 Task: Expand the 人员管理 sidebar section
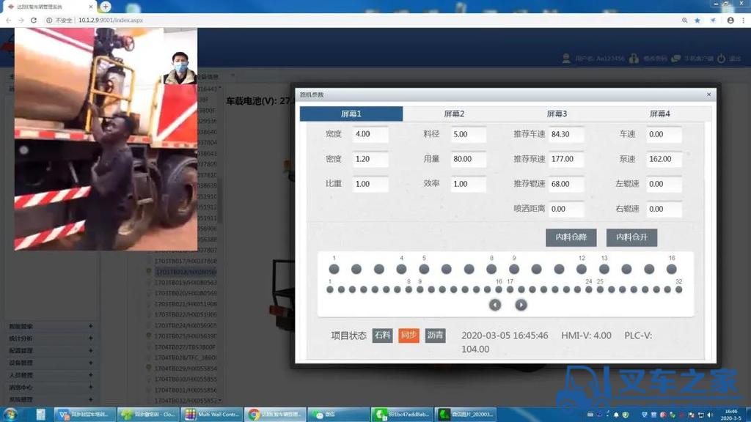pos(51,375)
